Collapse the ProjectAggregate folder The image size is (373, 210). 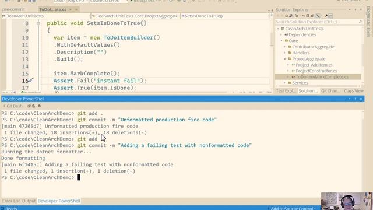point(285,59)
